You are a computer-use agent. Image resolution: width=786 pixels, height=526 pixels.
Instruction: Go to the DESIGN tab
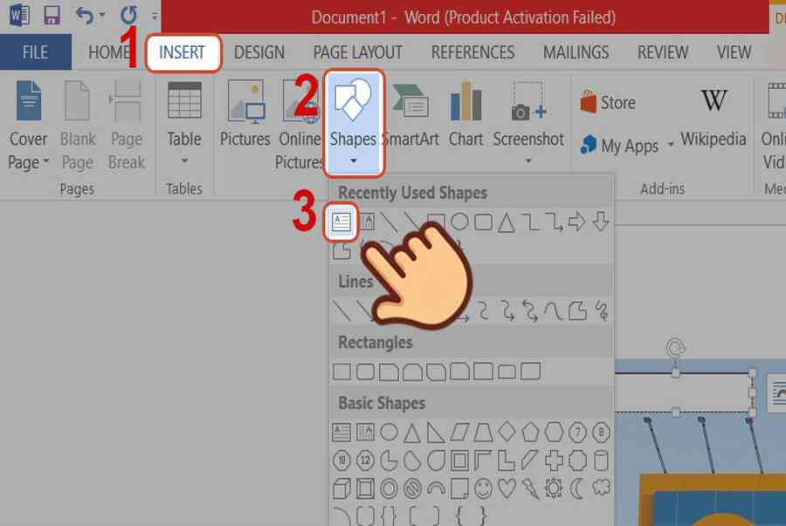pos(259,52)
